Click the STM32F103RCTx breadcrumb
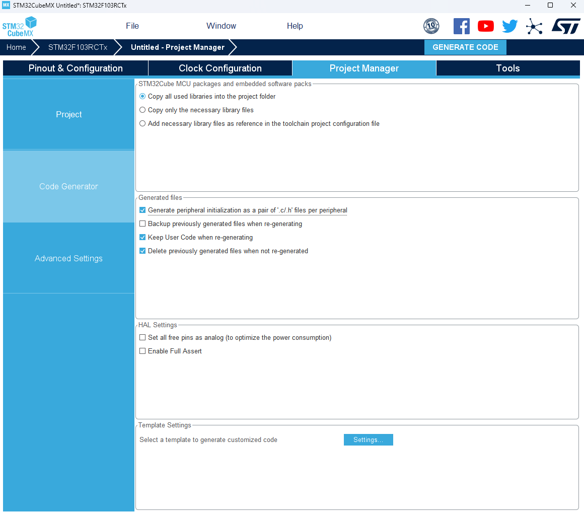The width and height of the screenshot is (584, 515). tap(78, 47)
